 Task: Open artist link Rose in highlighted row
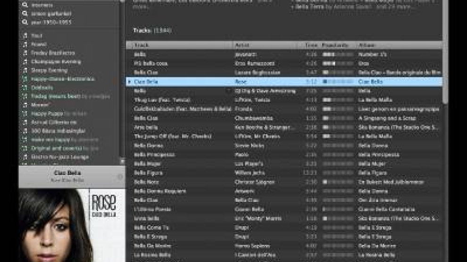pyautogui.click(x=240, y=81)
